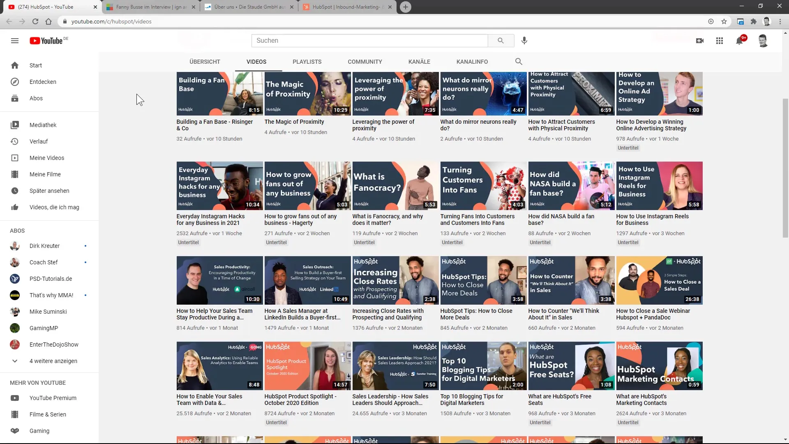Viewport: 789px width, 444px height.
Task: Open the hamburger guide menu
Action: pos(15,41)
